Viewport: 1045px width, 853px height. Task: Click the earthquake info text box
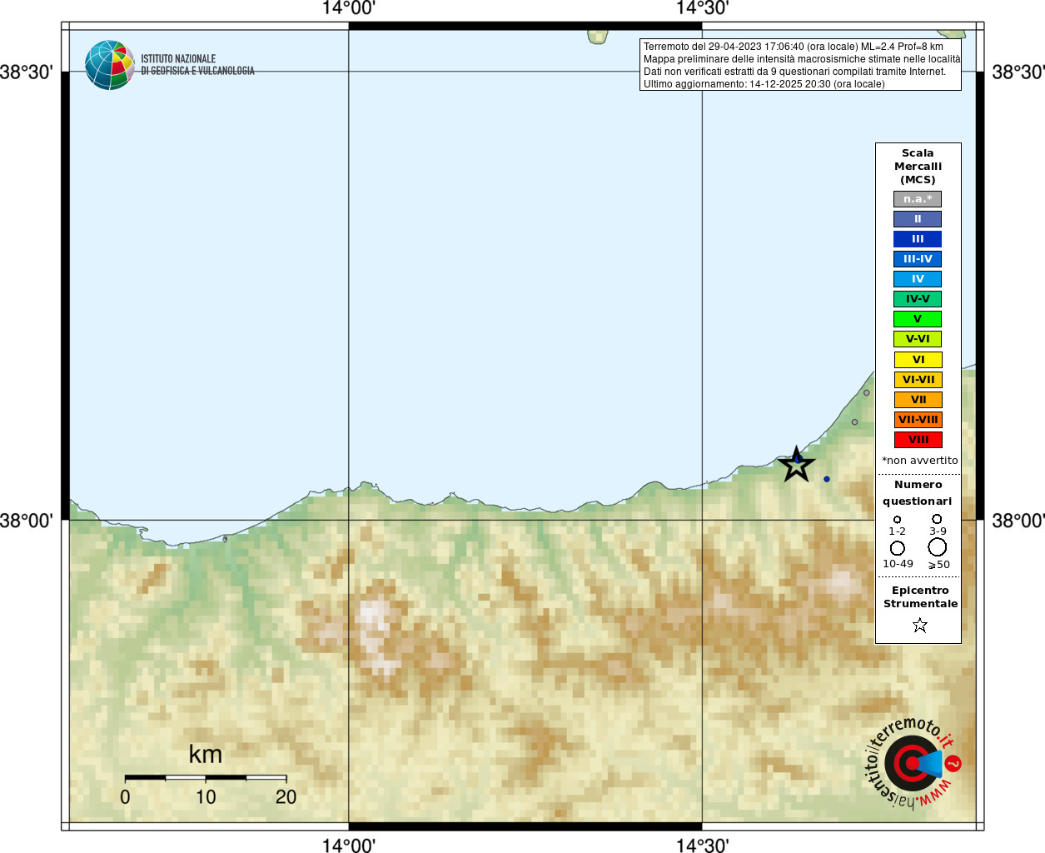click(x=800, y=65)
